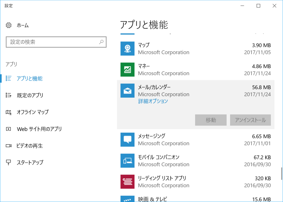Select the メッセージング app name
The height and width of the screenshot is (202, 283).
(152, 136)
